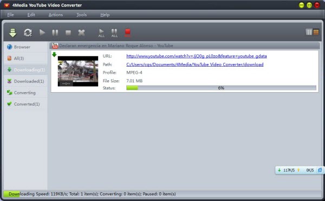Open the YouTube video URL link

tap(197, 56)
